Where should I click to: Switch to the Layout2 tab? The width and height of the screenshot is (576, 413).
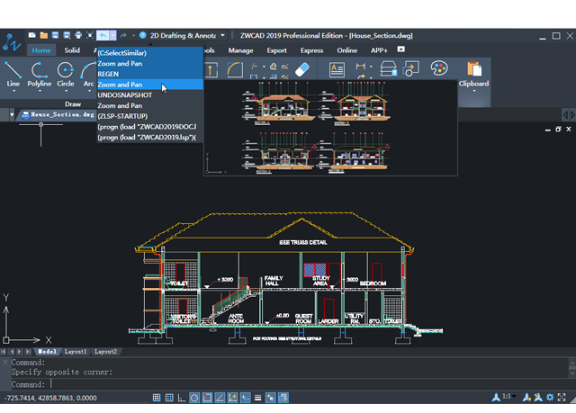(x=106, y=351)
